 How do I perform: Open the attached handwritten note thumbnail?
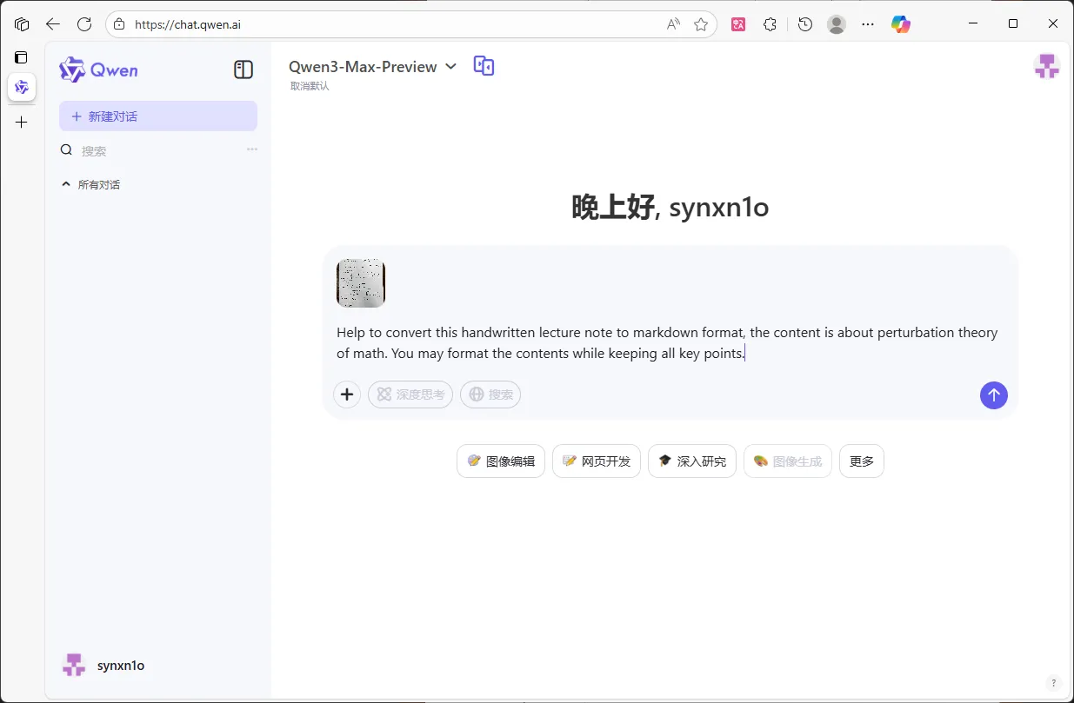[361, 283]
